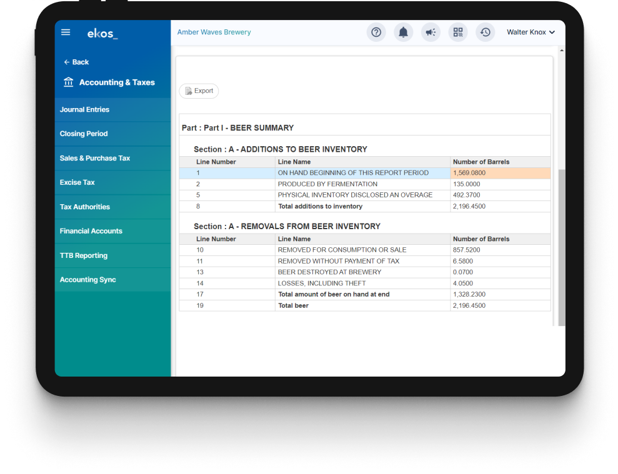This screenshot has width=618, height=474.
Task: Open Tax Authorities in the sidebar
Action: point(112,207)
